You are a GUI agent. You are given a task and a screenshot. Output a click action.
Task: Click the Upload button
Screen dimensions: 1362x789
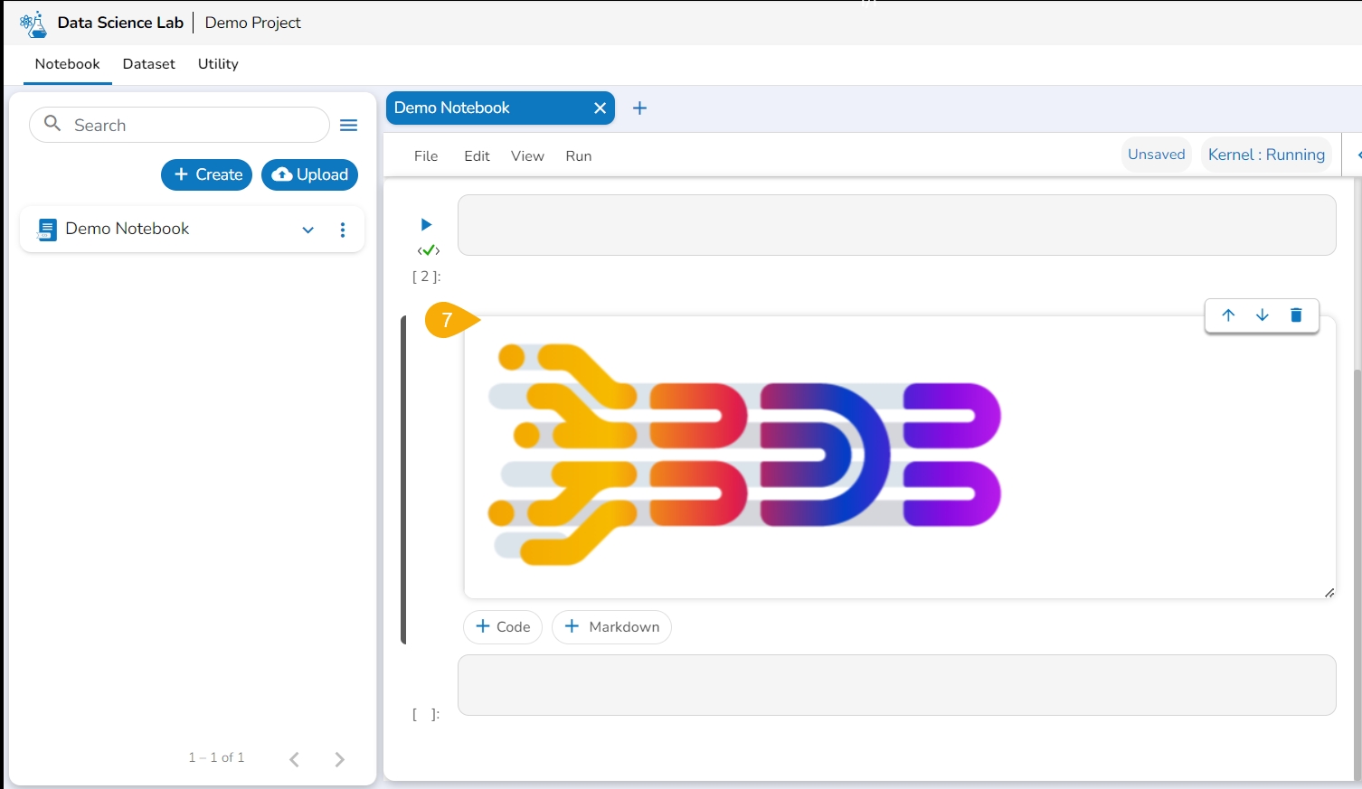click(x=309, y=174)
